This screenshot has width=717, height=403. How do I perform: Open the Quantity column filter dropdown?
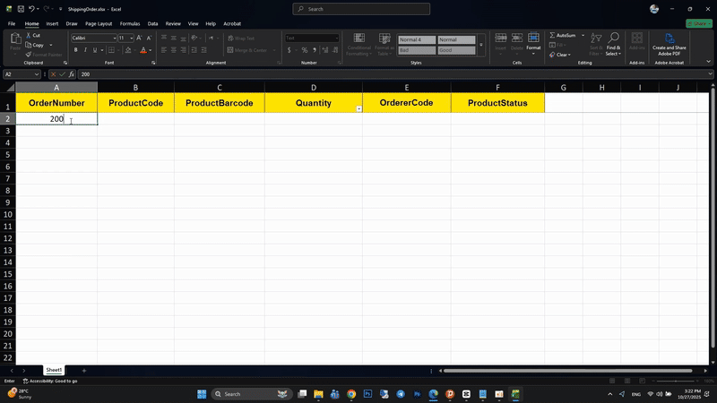point(358,108)
